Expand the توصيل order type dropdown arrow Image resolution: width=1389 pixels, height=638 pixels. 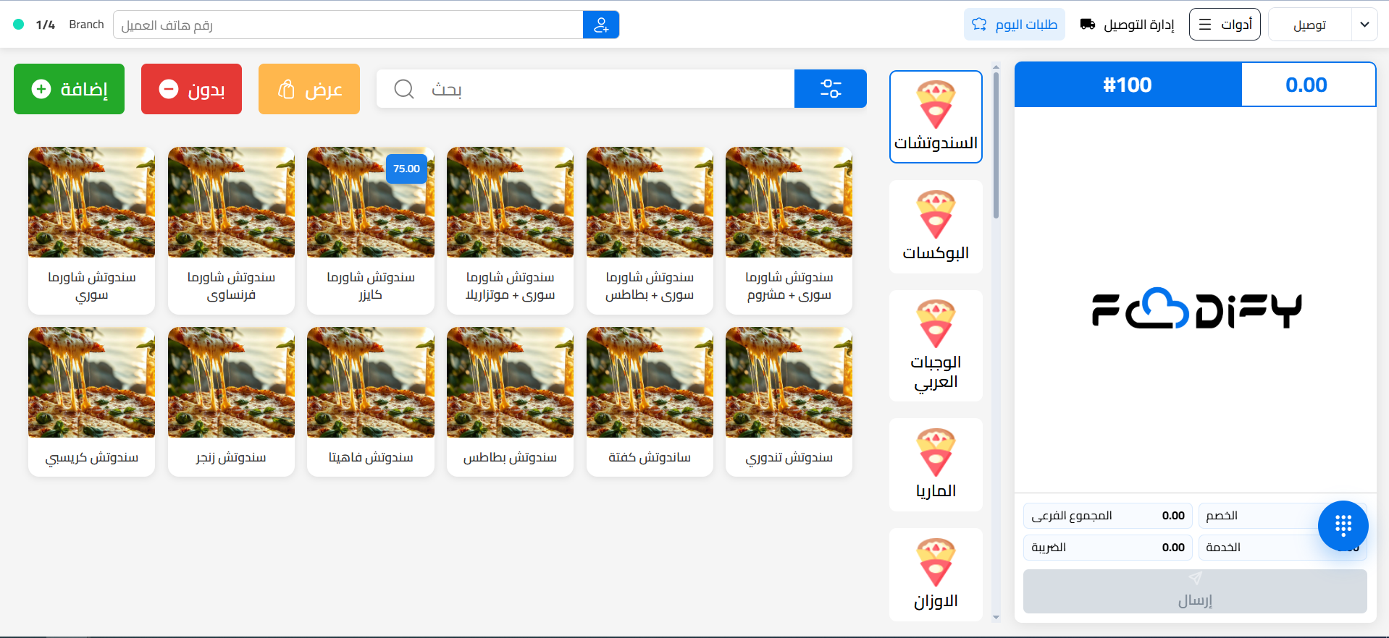point(1364,25)
